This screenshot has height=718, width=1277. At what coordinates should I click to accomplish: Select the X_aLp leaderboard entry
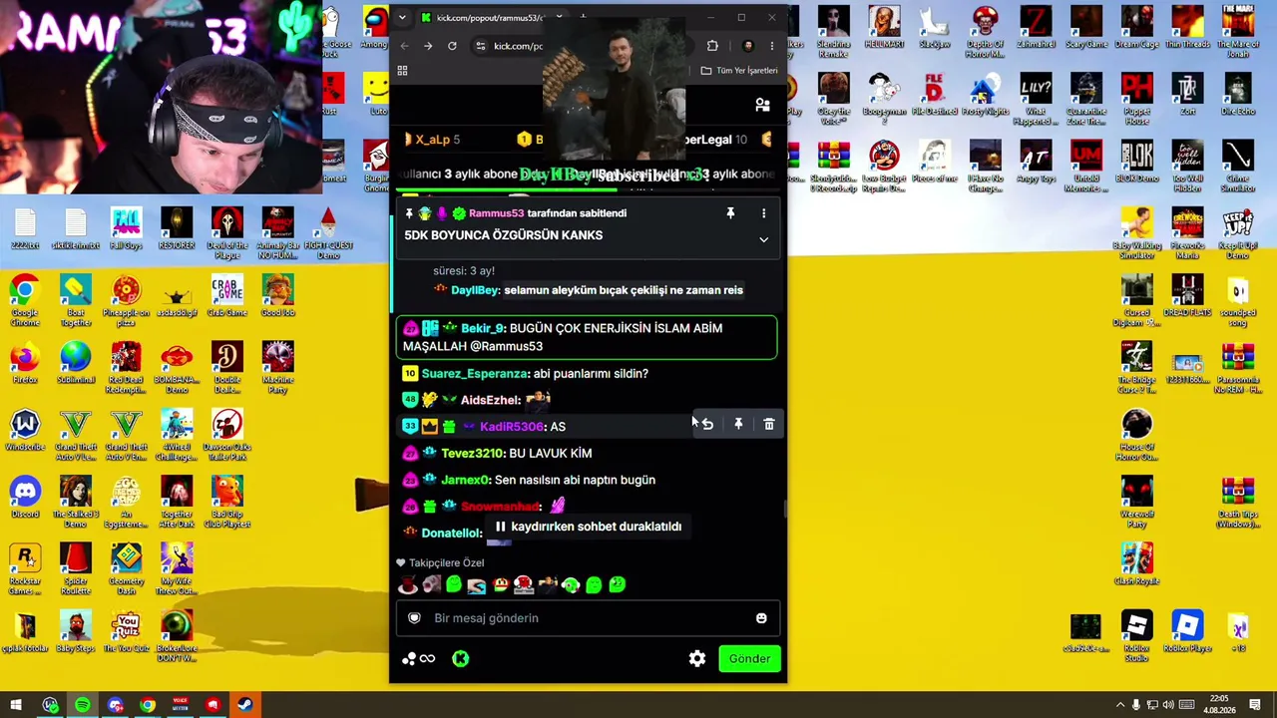(432, 140)
